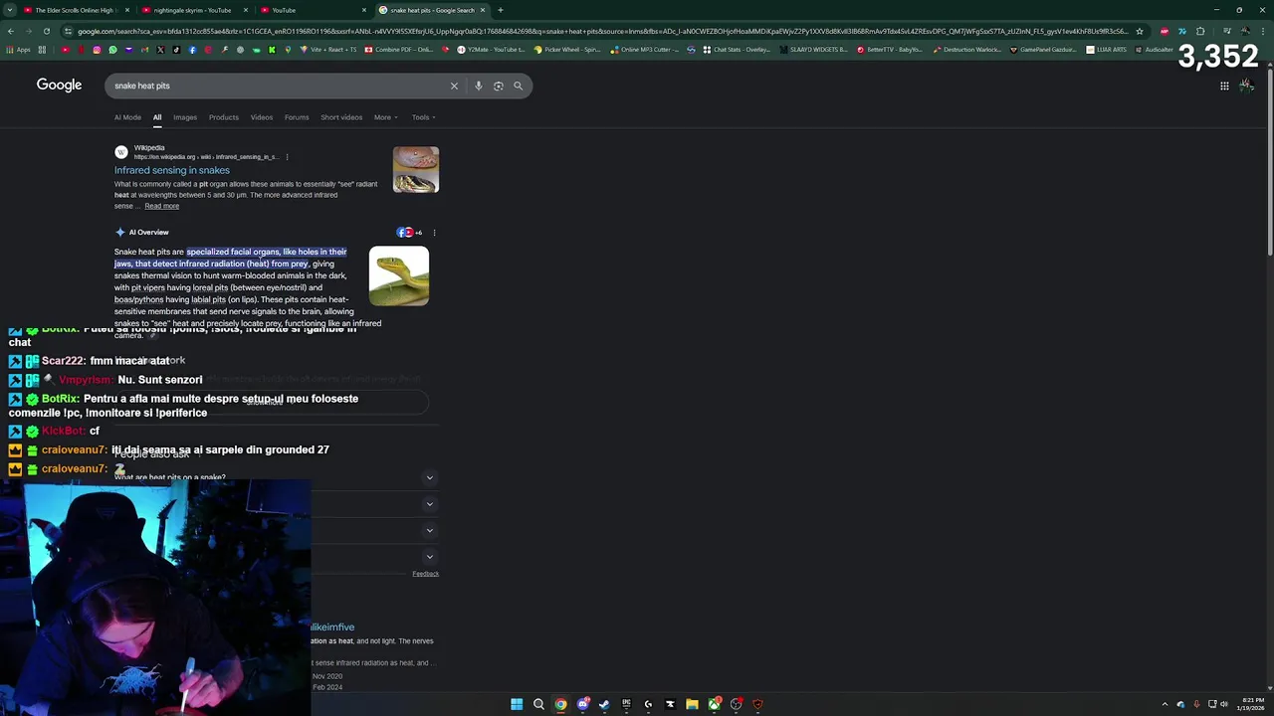The width and height of the screenshot is (1274, 716).
Task: Switch to AI Mode tab
Action: 127,117
